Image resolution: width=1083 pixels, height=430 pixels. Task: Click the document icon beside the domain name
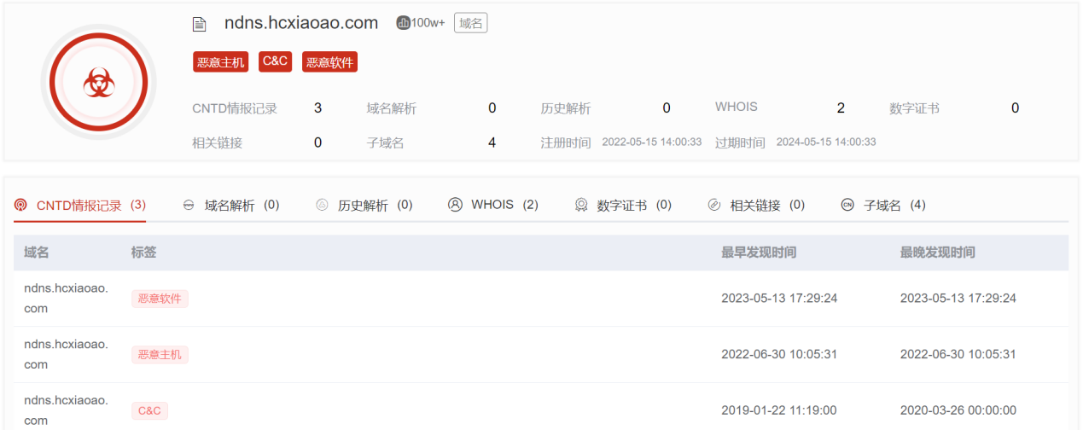click(x=200, y=25)
